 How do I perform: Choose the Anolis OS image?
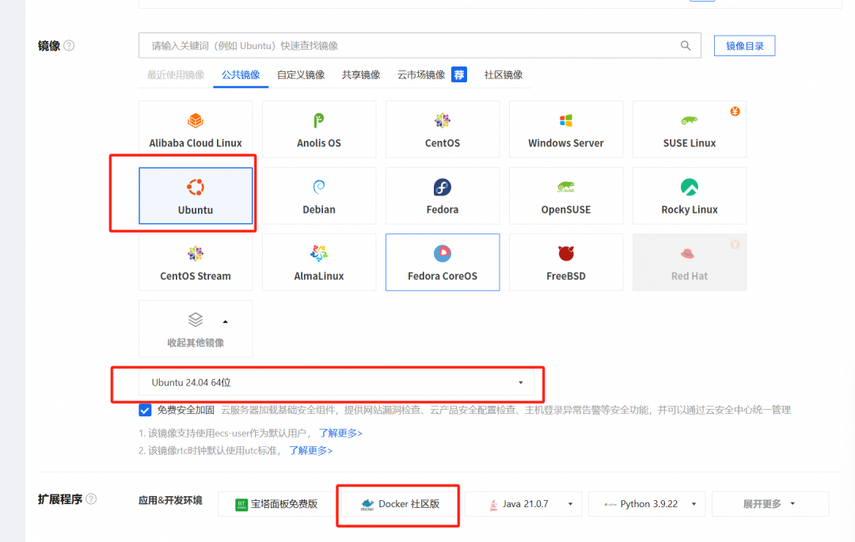pos(319,130)
